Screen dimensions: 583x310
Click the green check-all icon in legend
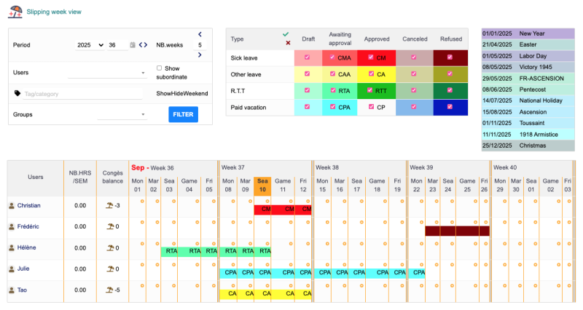pyautogui.click(x=286, y=33)
